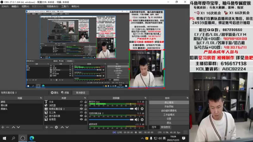Open 麦克风/Aux audio settings gear
Viewport: 253px width, 142px height.
click(x=142, y=109)
